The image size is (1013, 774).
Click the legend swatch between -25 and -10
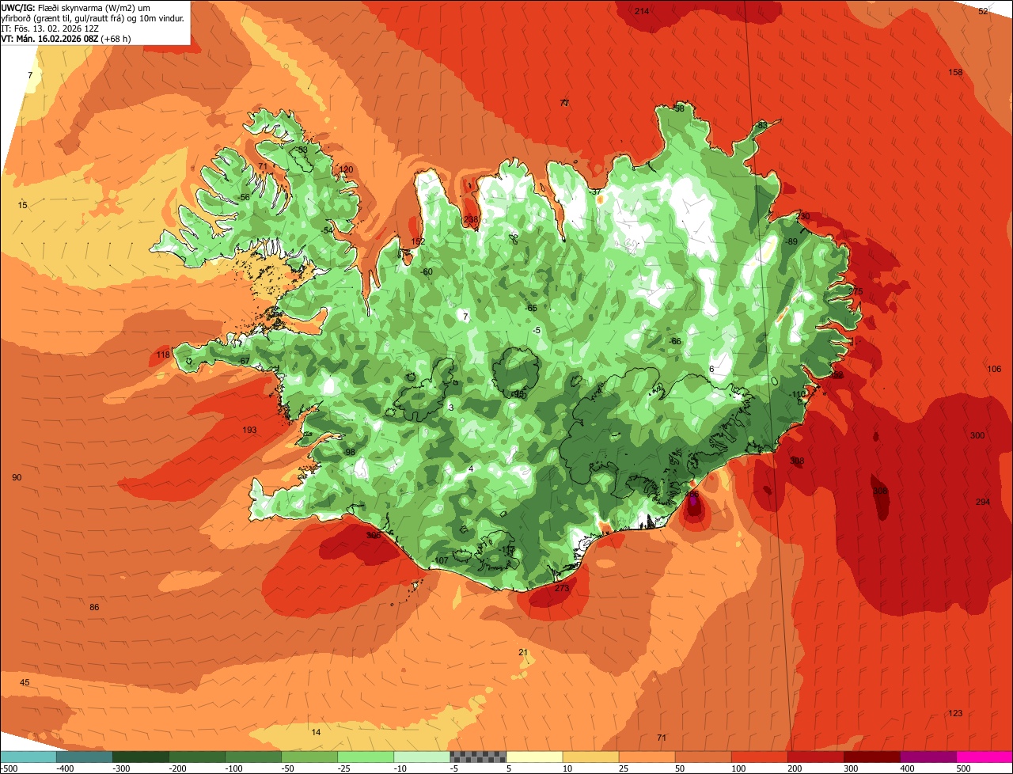(x=366, y=757)
